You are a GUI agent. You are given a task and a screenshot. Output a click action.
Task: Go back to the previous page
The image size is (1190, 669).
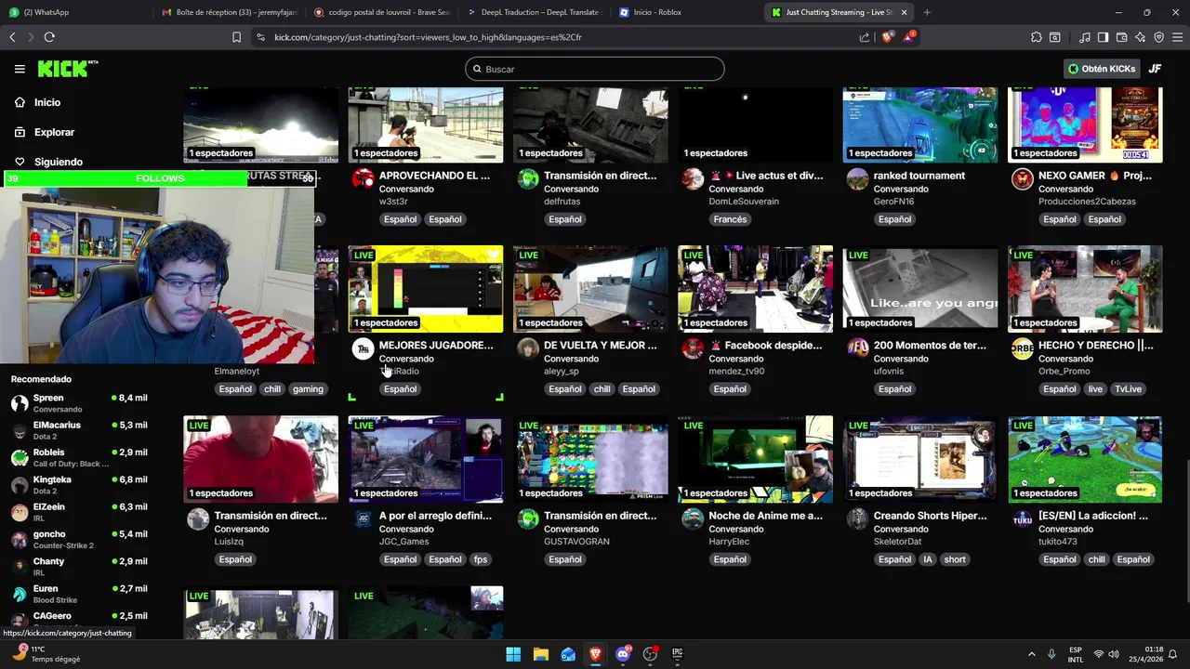12,37
